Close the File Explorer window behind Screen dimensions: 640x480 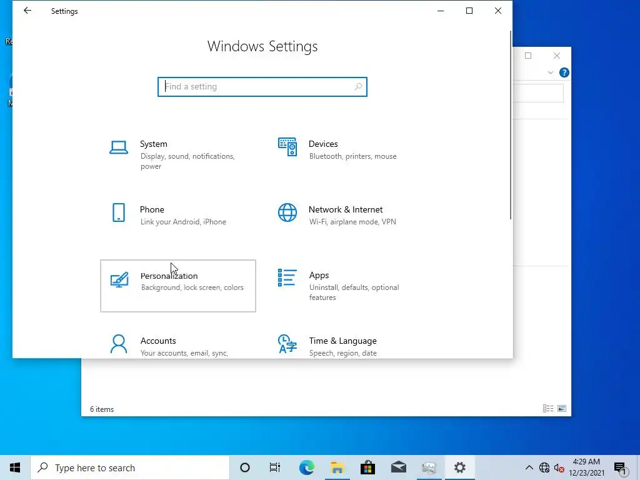tap(557, 56)
